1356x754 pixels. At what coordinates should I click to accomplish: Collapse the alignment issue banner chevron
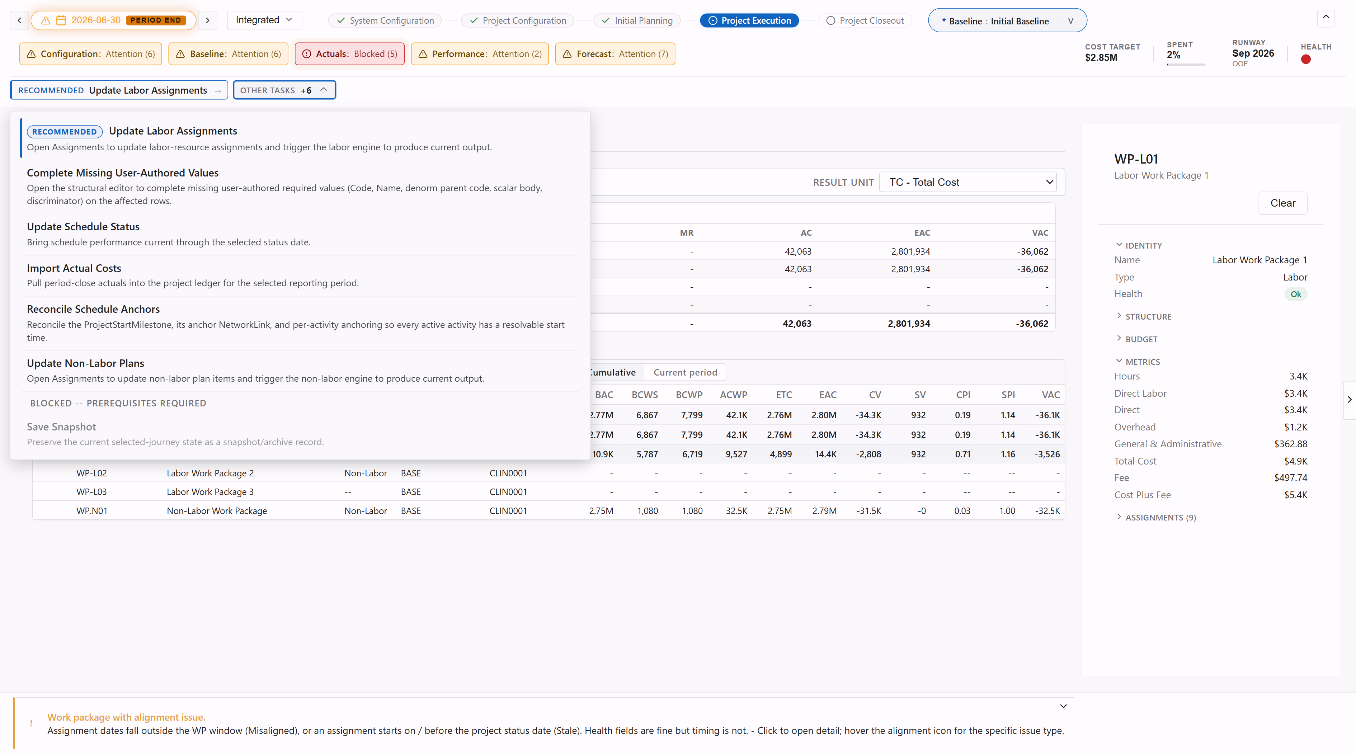(x=1063, y=706)
